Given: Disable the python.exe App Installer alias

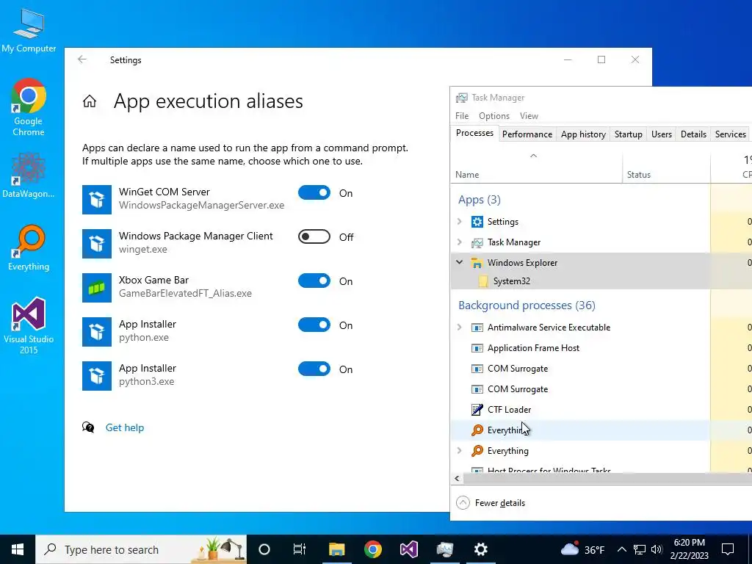Looking at the screenshot, I should pos(314,325).
